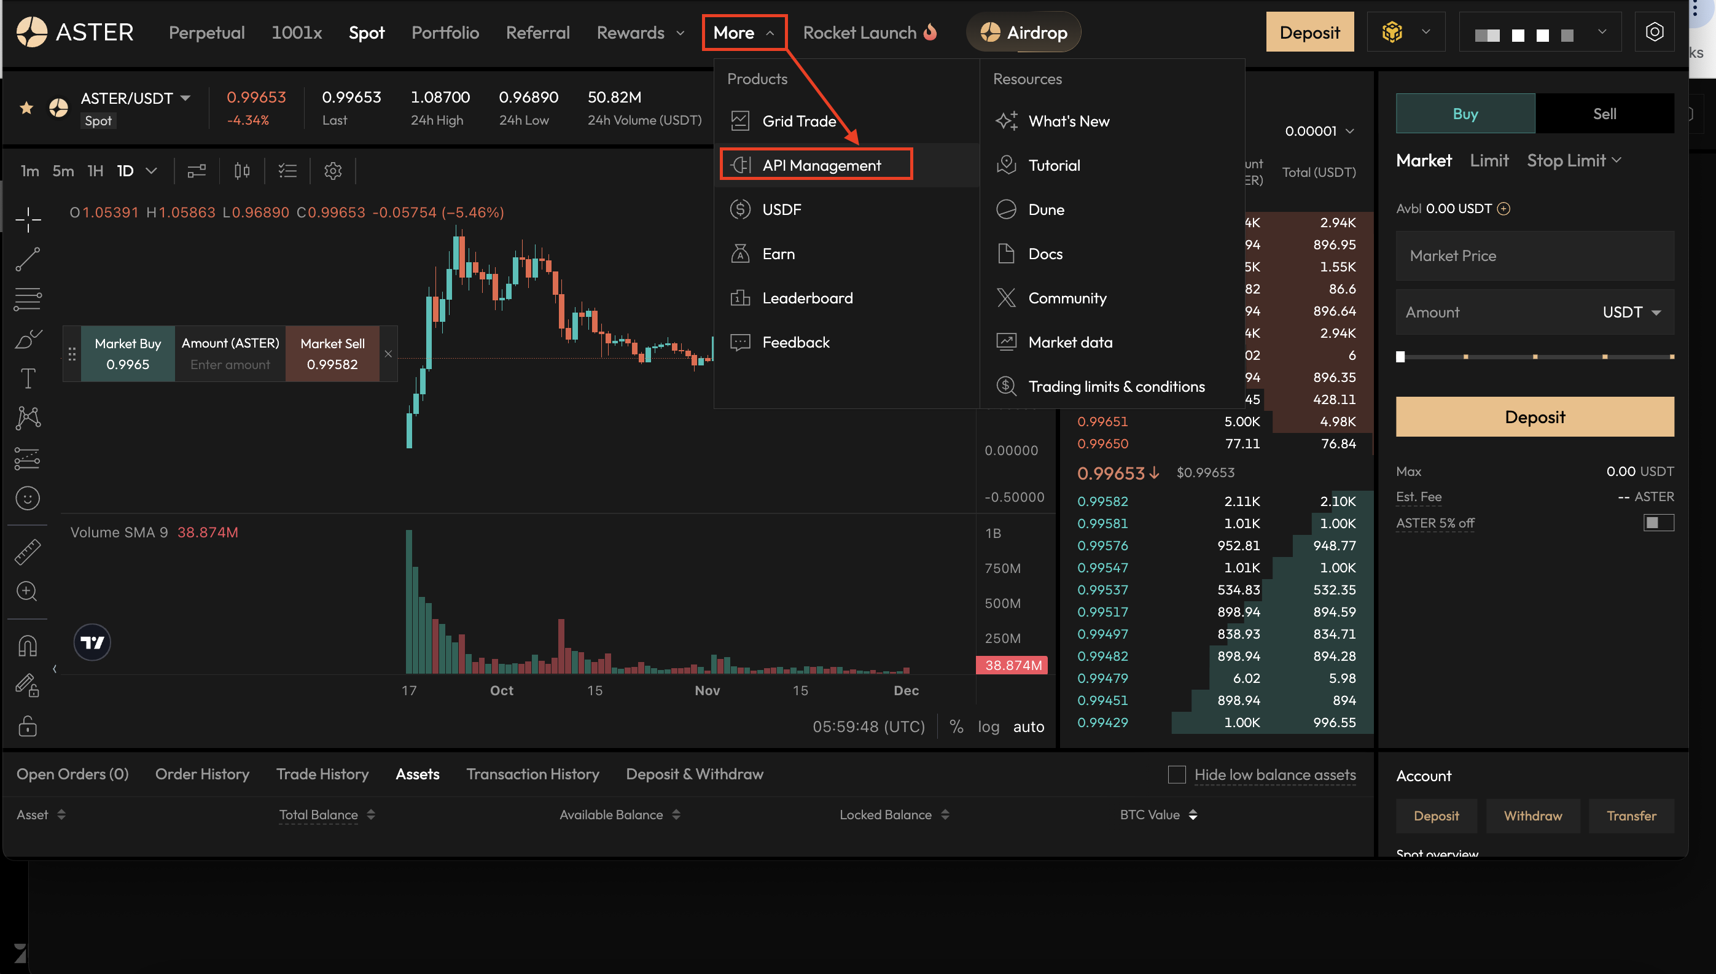Select the ruler measure tool
This screenshot has width=1716, height=974.
(x=28, y=551)
